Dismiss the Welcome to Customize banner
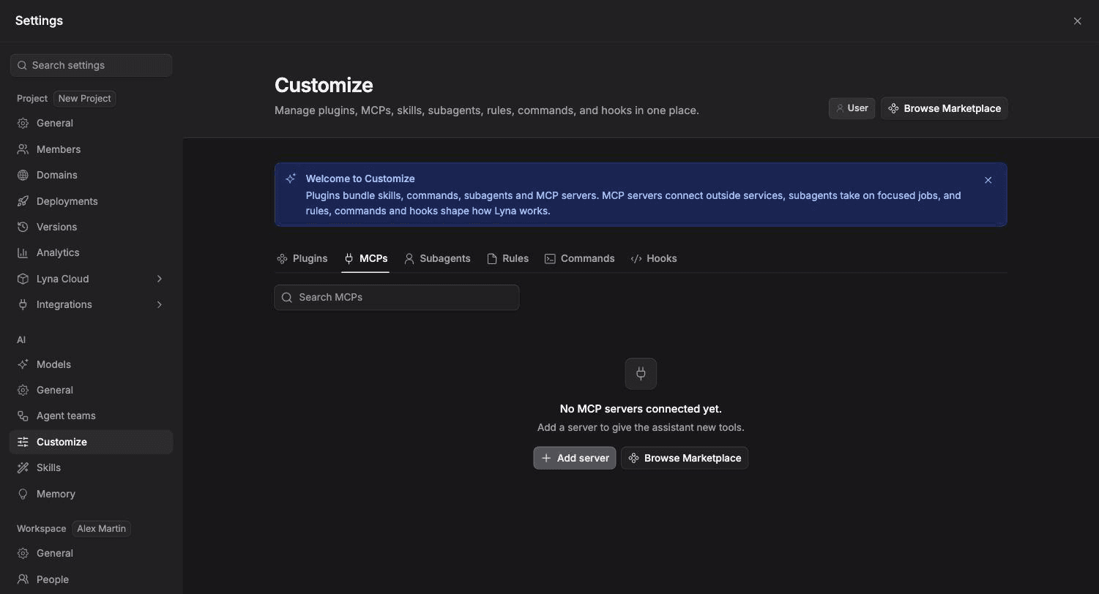 click(988, 180)
